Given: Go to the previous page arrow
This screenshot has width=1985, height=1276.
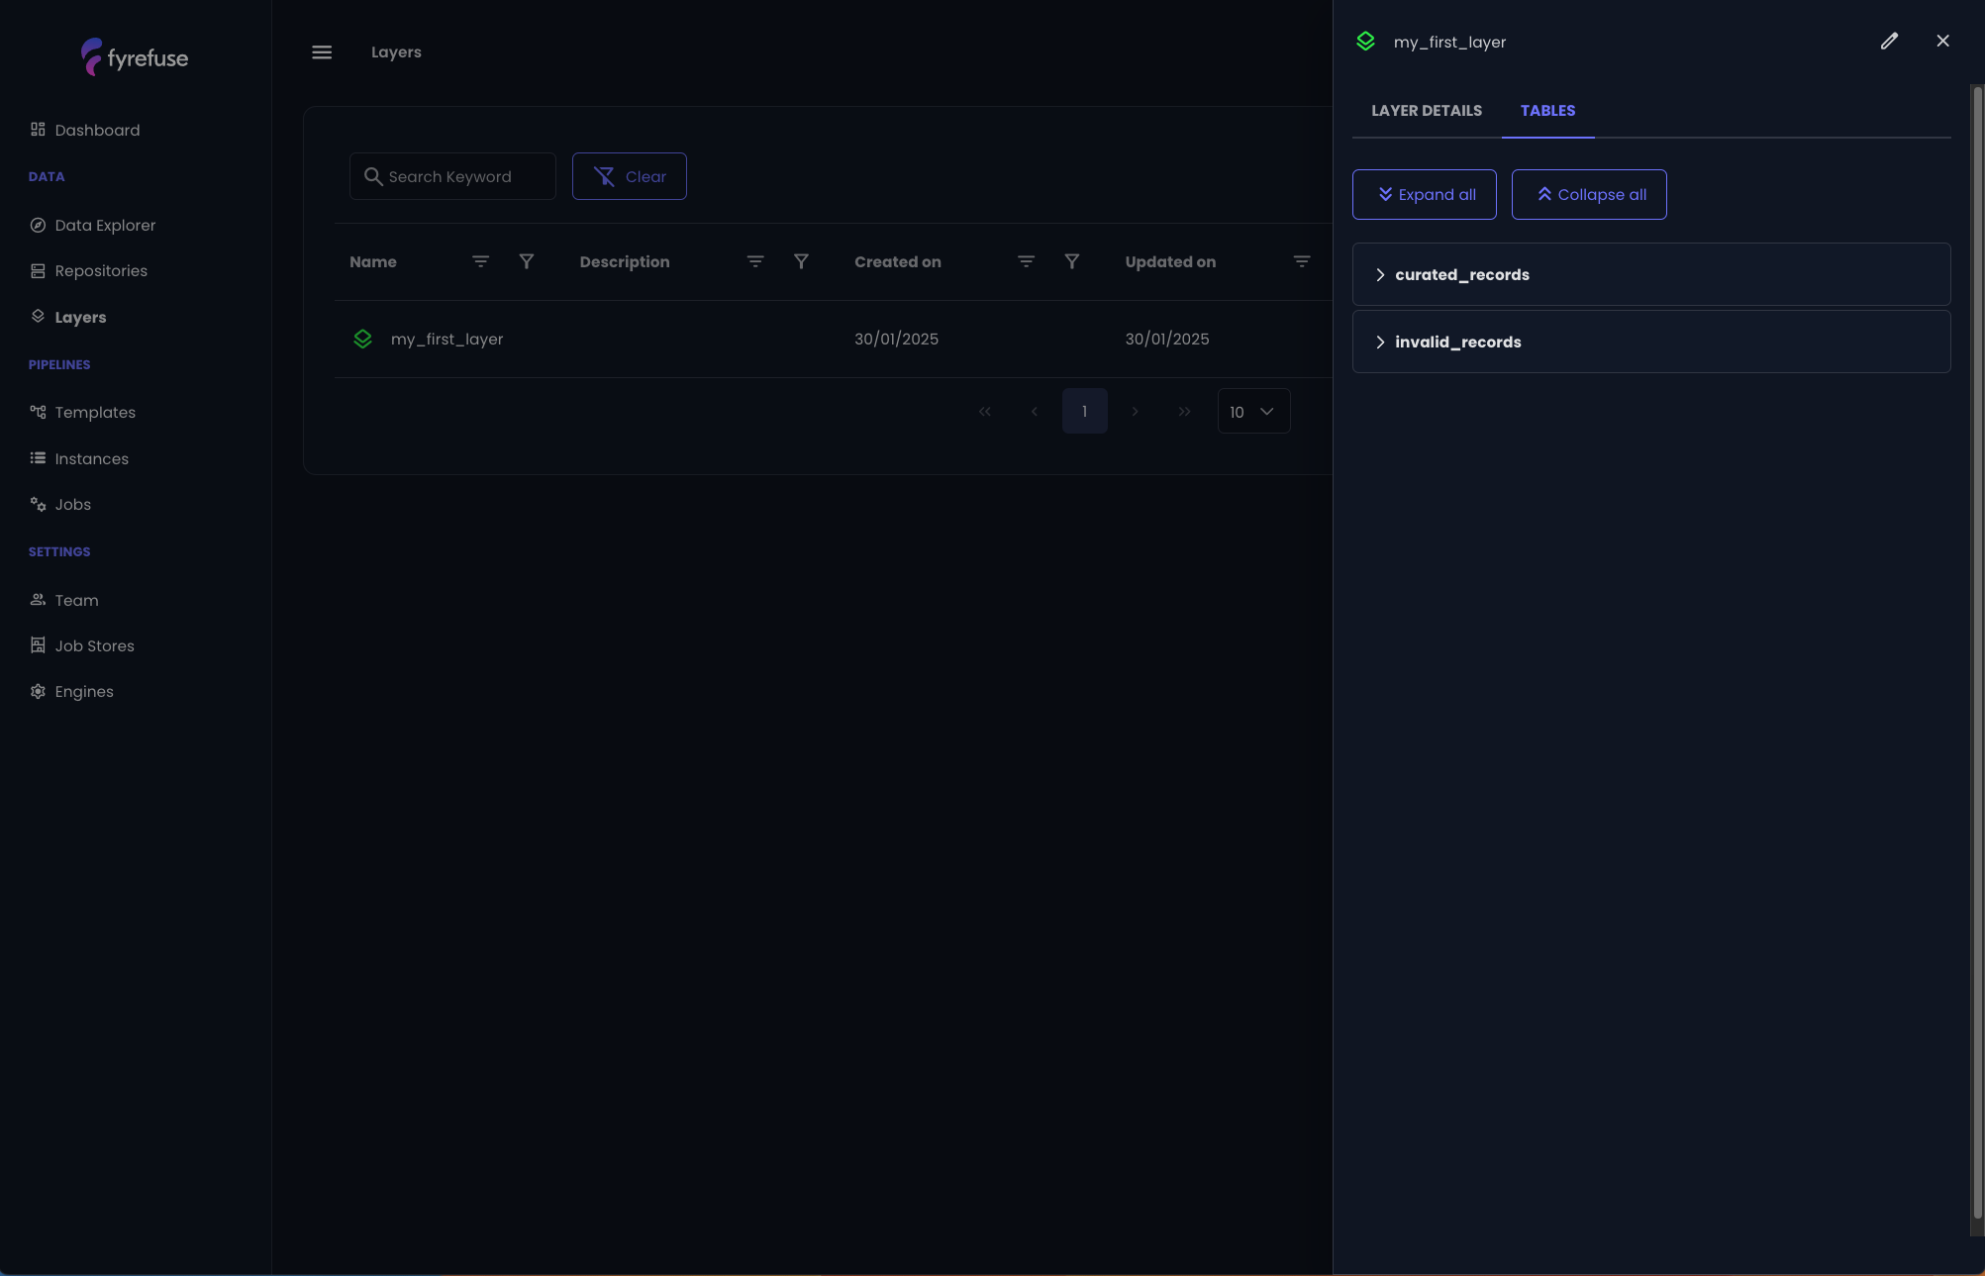Looking at the screenshot, I should pos(1035,412).
